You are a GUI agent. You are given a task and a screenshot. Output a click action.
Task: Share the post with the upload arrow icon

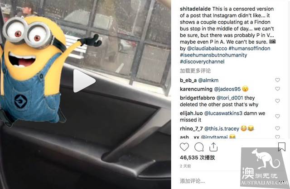coord(213,147)
